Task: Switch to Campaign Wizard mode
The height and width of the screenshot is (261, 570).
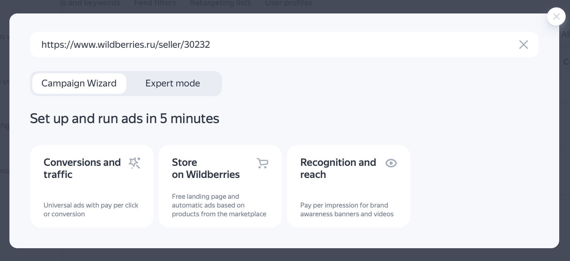Action: tap(79, 83)
